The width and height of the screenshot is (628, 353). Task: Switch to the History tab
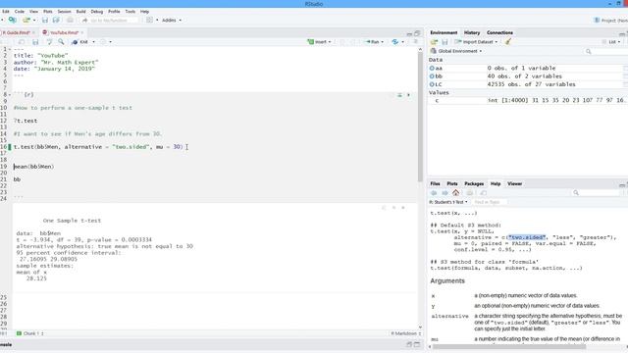[472, 32]
